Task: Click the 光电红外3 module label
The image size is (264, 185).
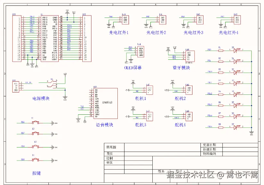Action: coord(193,32)
